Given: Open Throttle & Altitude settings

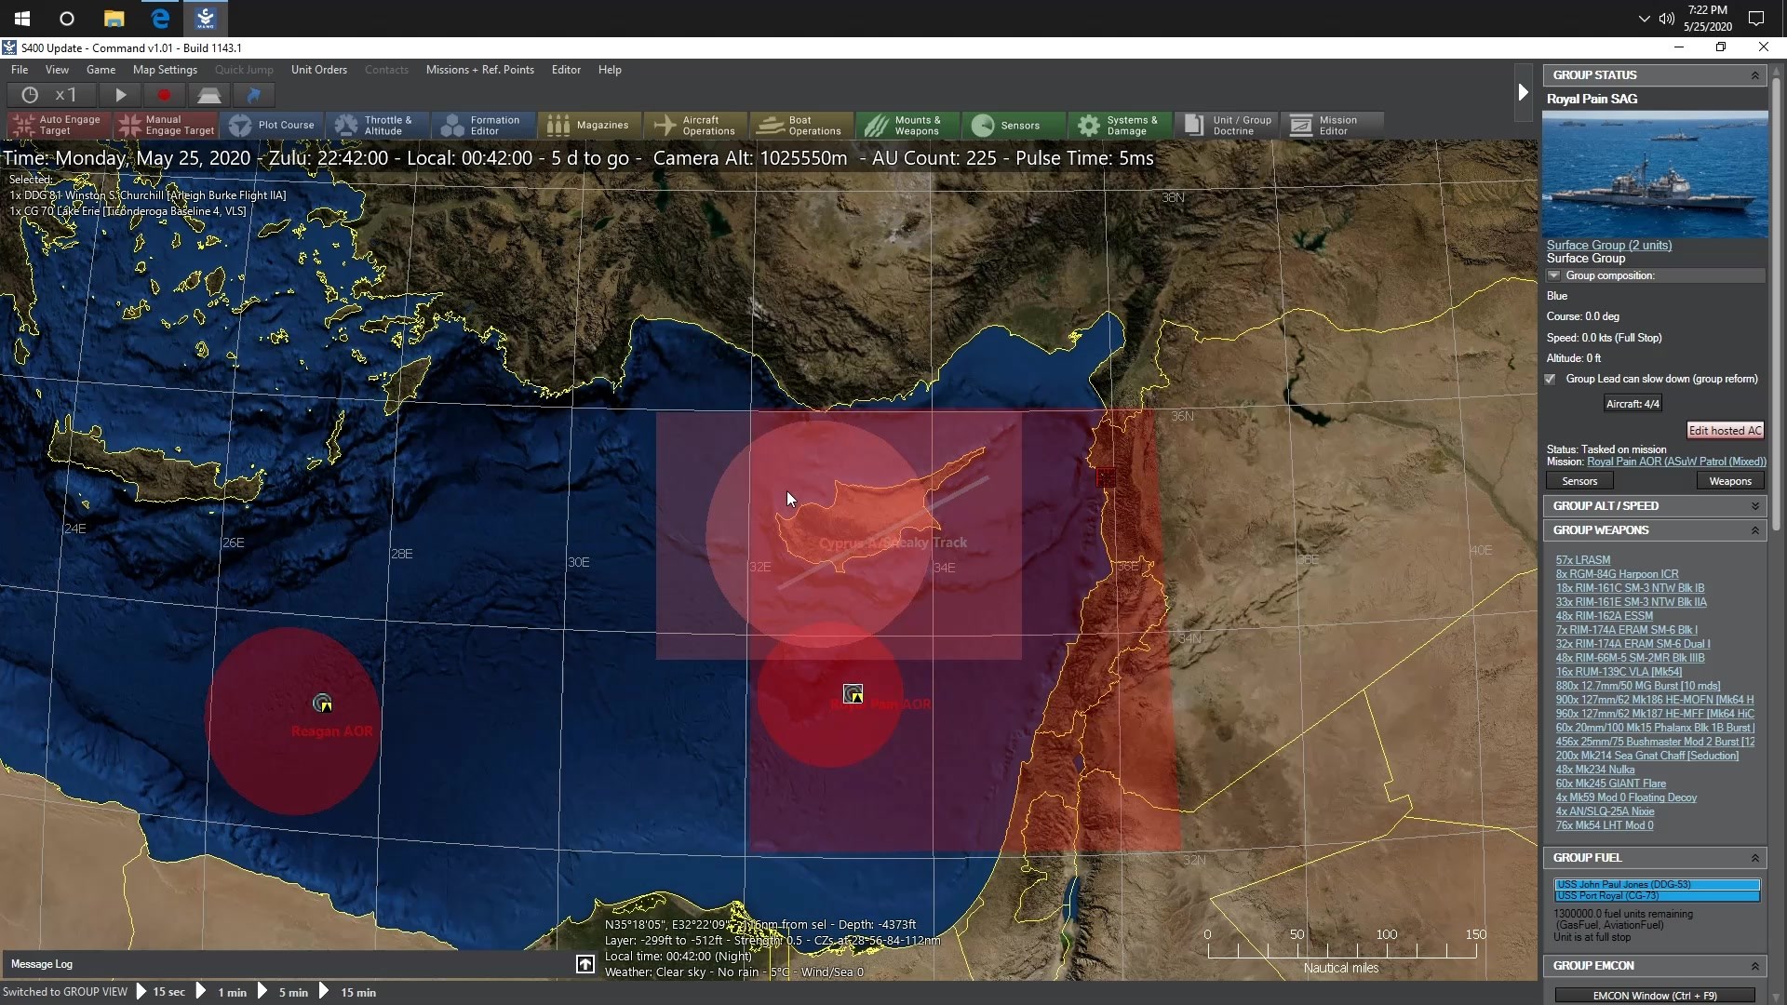Looking at the screenshot, I should tap(378, 125).
